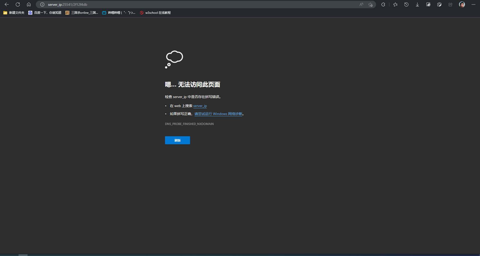This screenshot has height=256, width=480.
Task: Open the user profile avatar
Action: tap(462, 4)
